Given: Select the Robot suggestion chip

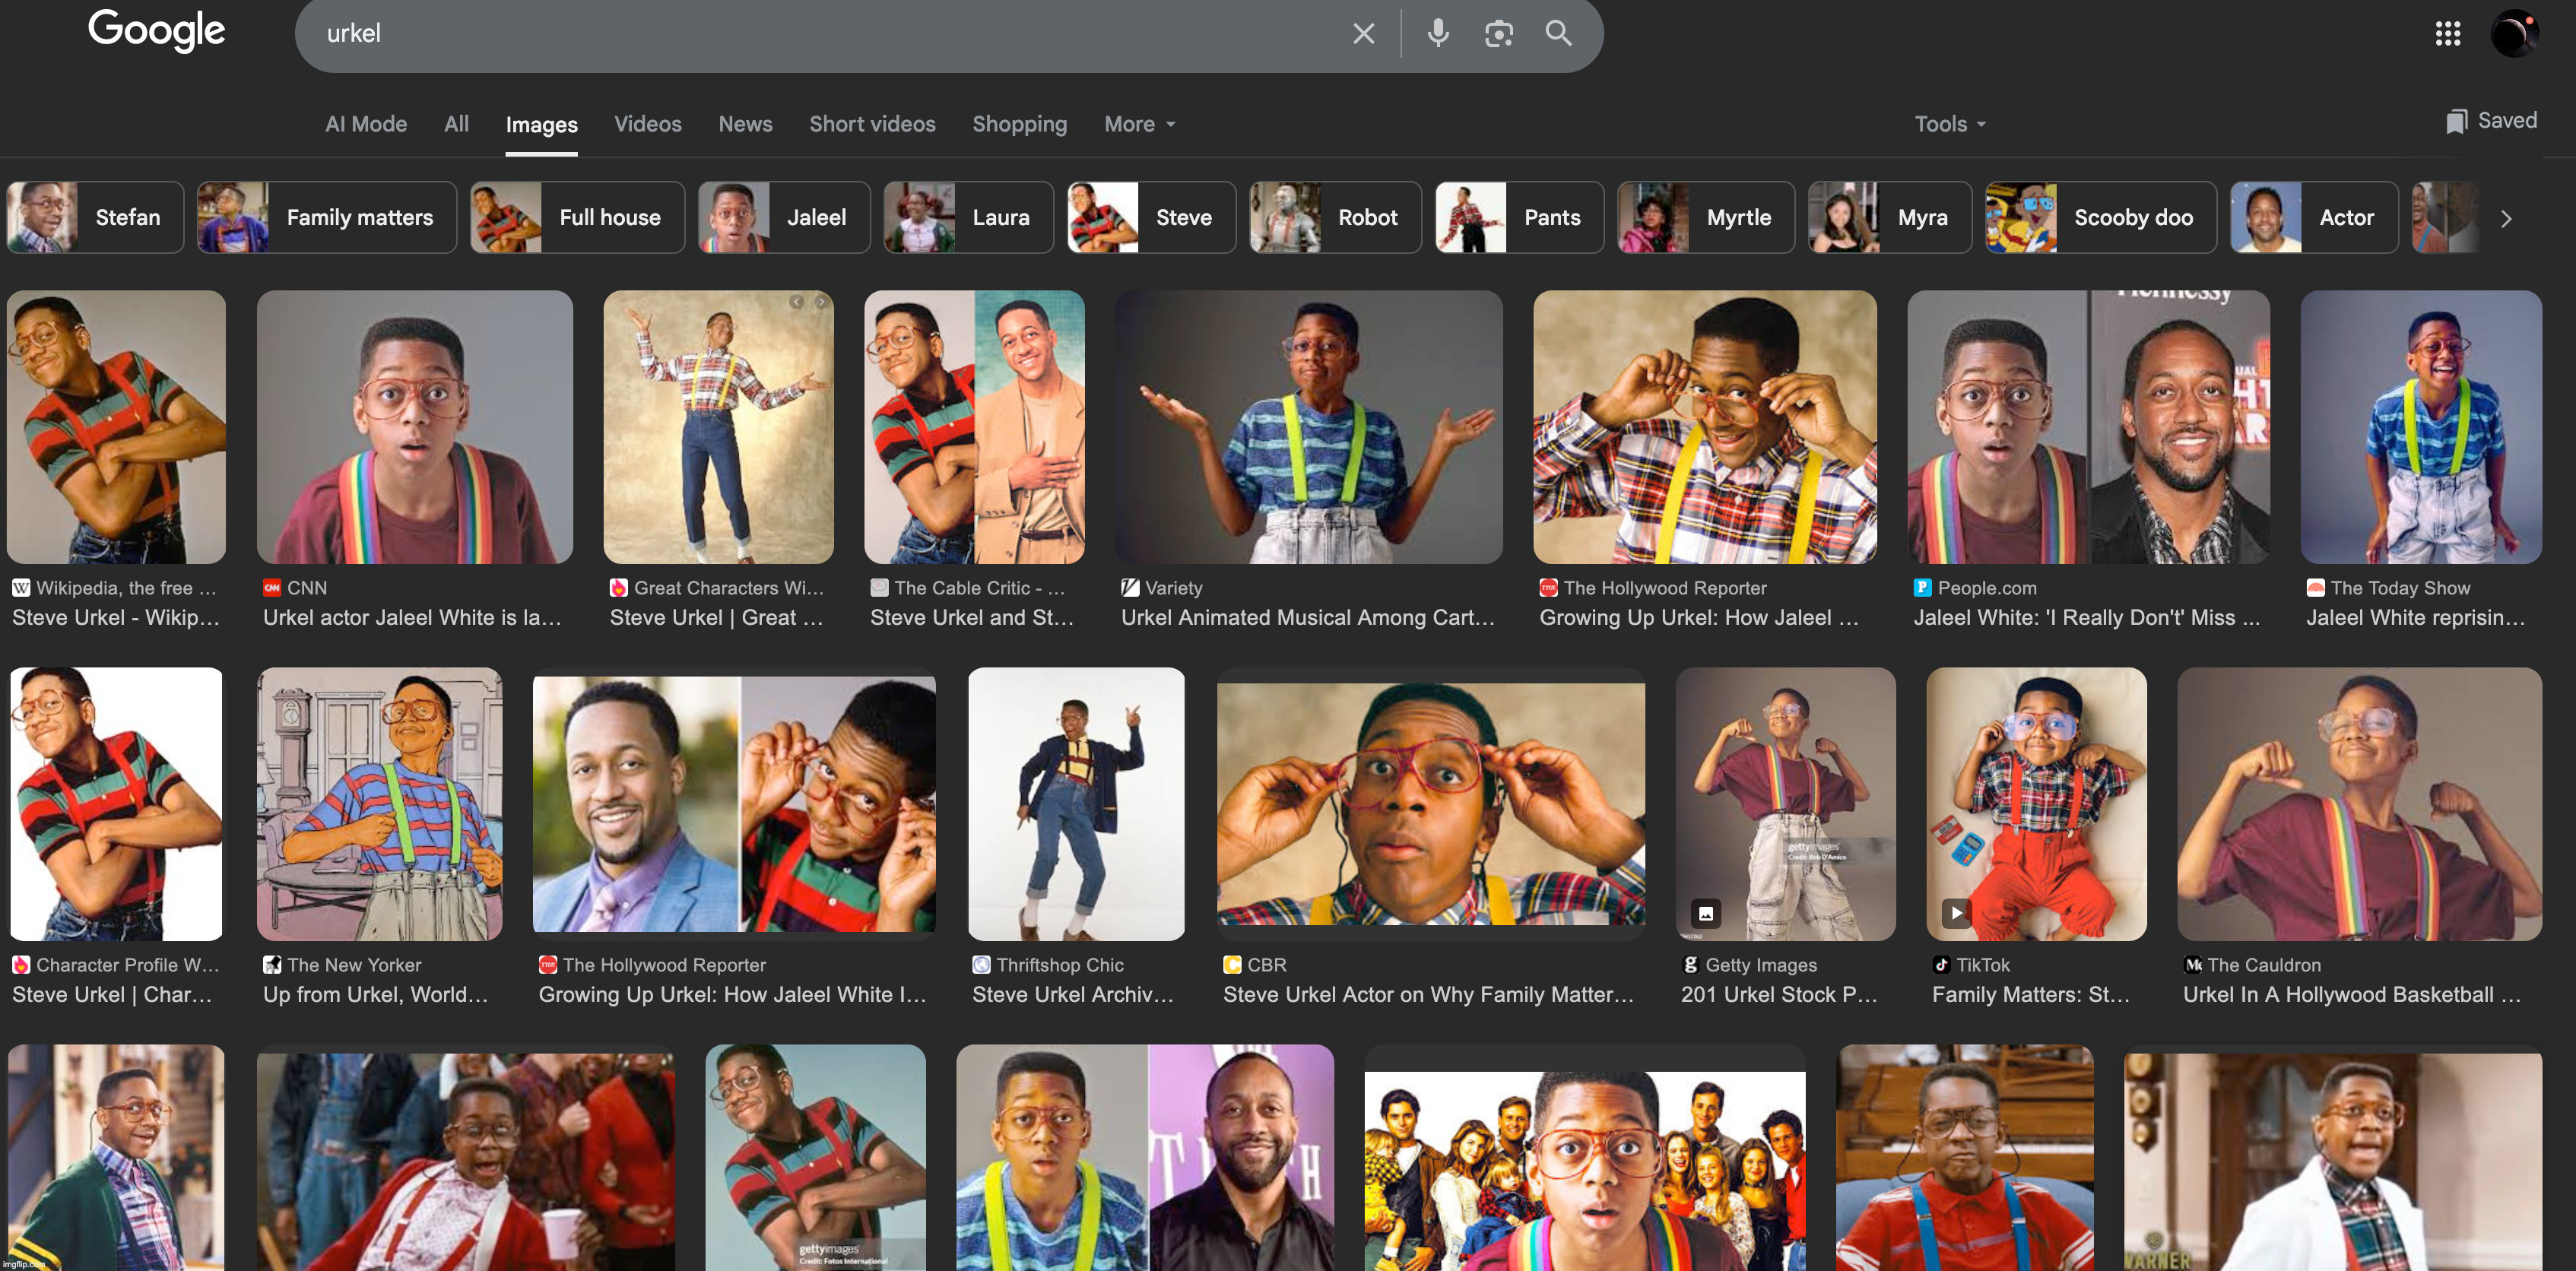Looking at the screenshot, I should click(1335, 217).
